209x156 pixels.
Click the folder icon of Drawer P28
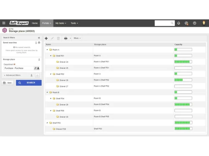tap(54, 129)
